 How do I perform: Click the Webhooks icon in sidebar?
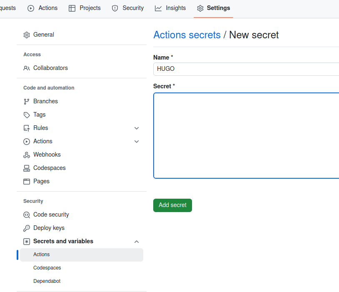[x=27, y=155]
